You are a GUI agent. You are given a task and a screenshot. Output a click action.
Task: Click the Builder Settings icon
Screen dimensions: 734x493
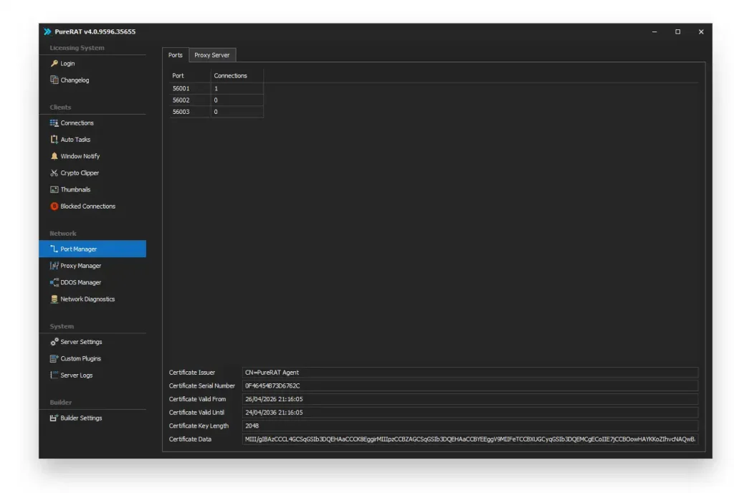(x=54, y=418)
